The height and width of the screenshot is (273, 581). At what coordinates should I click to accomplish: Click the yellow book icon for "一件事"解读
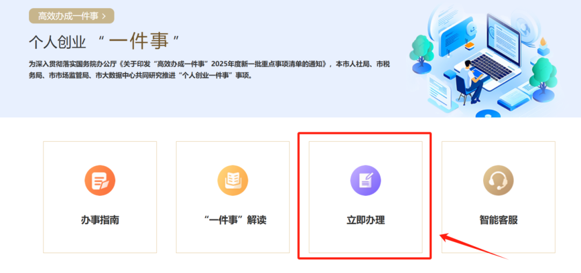[x=232, y=181]
